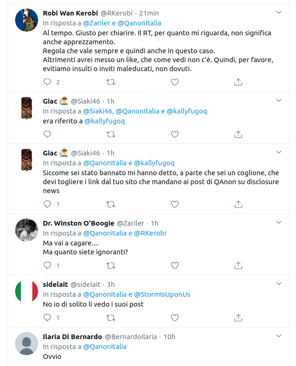Reply to Giac's "era riferito a" tweet

(47, 134)
